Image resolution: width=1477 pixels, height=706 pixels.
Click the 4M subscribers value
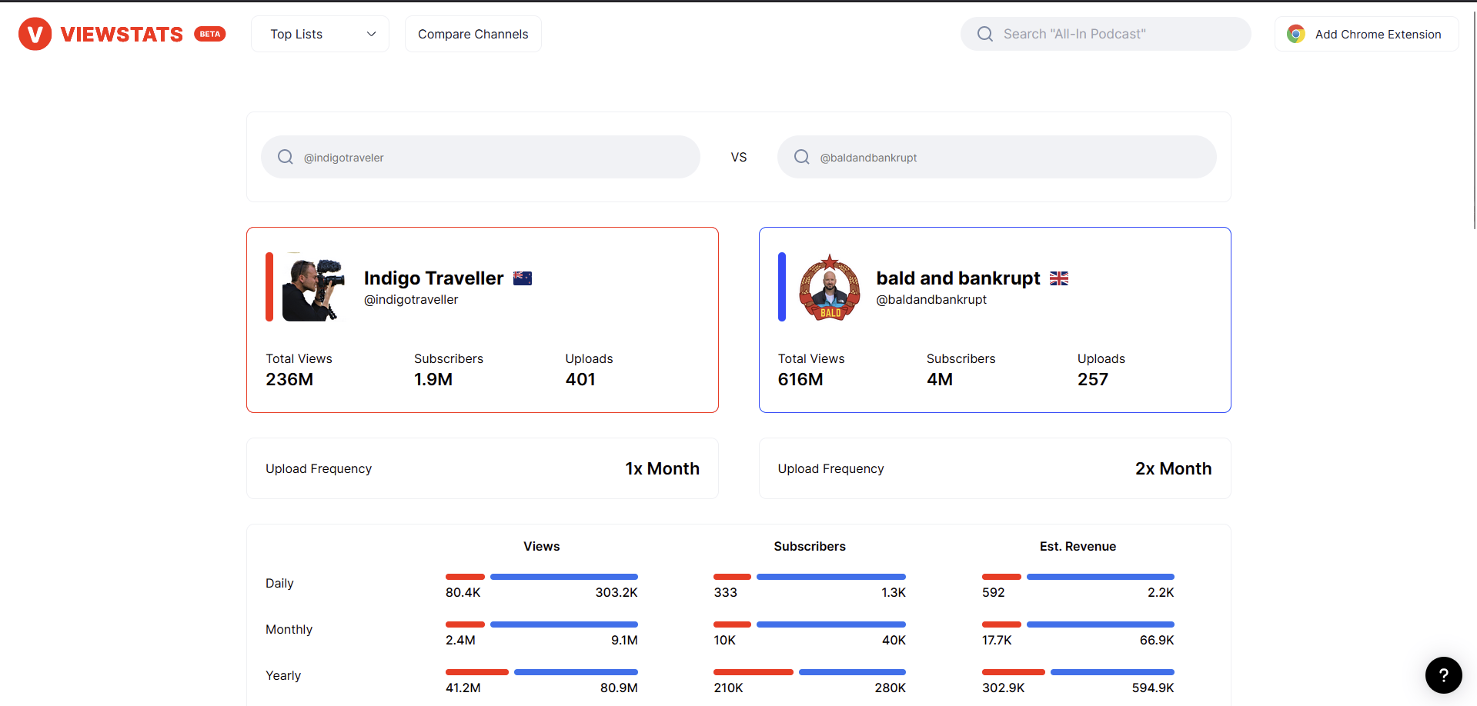click(940, 379)
